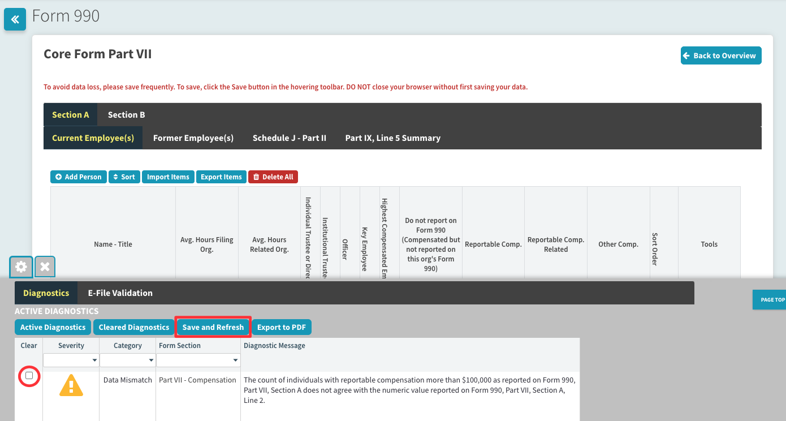
Task: Collapse sidebar with double chevron icon
Action: point(15,20)
